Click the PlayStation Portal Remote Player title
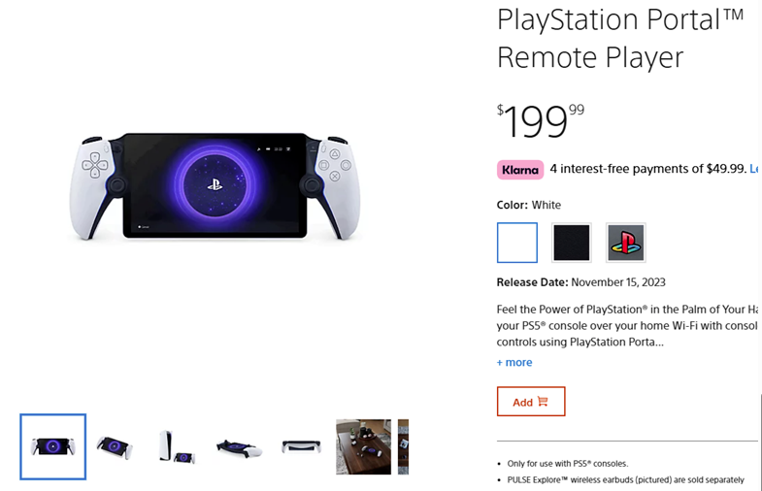Image resolution: width=762 pixels, height=491 pixels. (619, 39)
